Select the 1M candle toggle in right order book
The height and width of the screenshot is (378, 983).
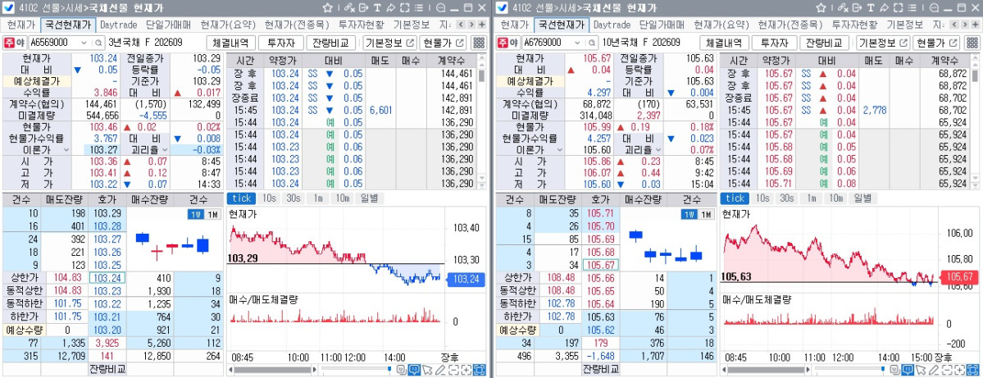[707, 215]
